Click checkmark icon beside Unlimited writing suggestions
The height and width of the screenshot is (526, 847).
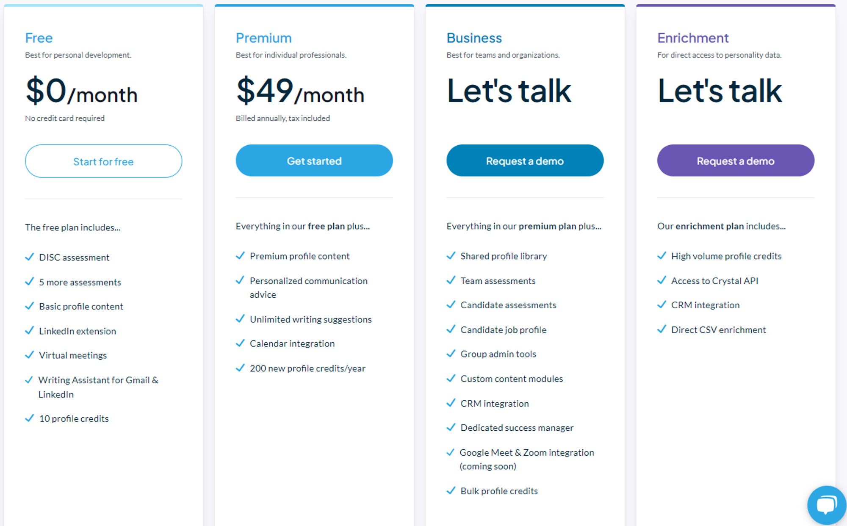(x=240, y=319)
